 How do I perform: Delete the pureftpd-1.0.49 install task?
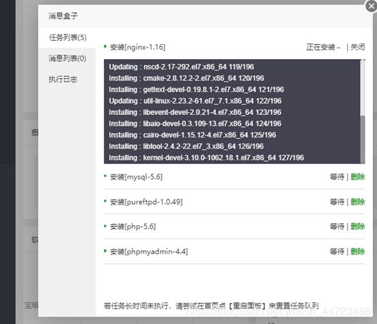click(x=357, y=201)
